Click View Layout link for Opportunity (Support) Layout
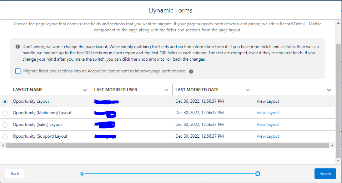Screen dimensions: 342x183 (268, 136)
